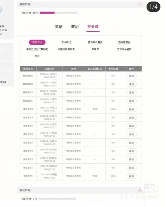Screen dimensions: 165x207
Task: Click the 首次上课形式 column header
Action: (95, 69)
